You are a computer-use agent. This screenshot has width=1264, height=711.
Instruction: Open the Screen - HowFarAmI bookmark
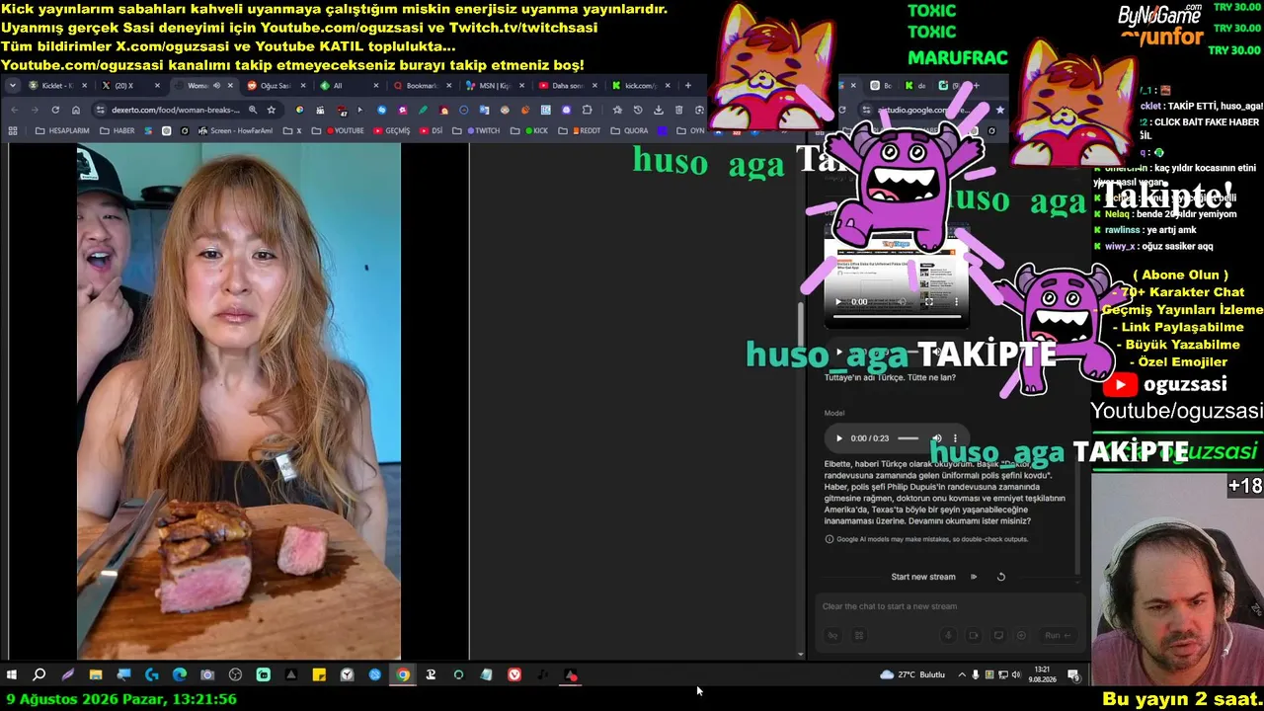click(236, 130)
